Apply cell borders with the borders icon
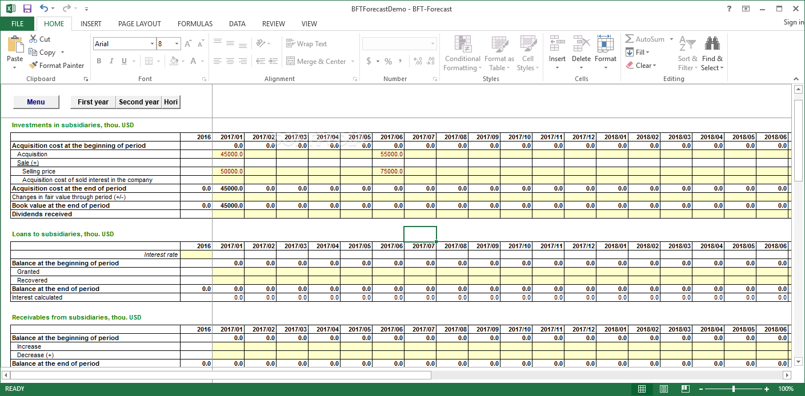This screenshot has width=805, height=396. click(149, 61)
